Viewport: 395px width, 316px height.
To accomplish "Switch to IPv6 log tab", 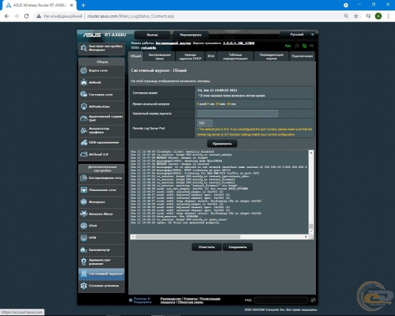I will 211,57.
